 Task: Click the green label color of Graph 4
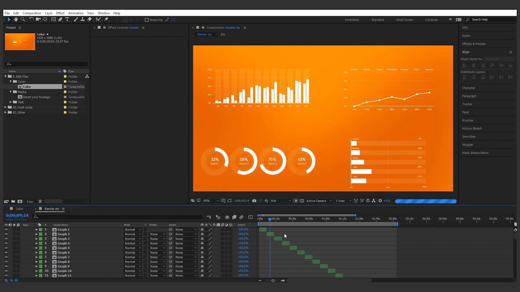(40, 243)
